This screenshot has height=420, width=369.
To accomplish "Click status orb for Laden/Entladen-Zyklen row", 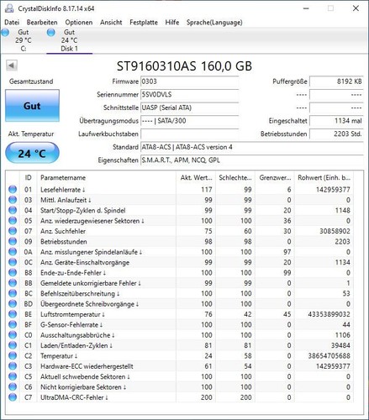I will coord(13,345).
